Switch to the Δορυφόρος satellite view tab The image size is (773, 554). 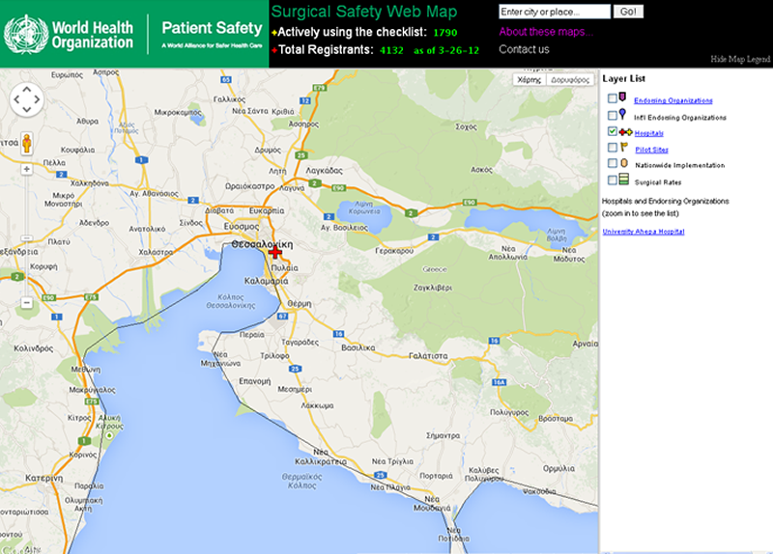[570, 80]
